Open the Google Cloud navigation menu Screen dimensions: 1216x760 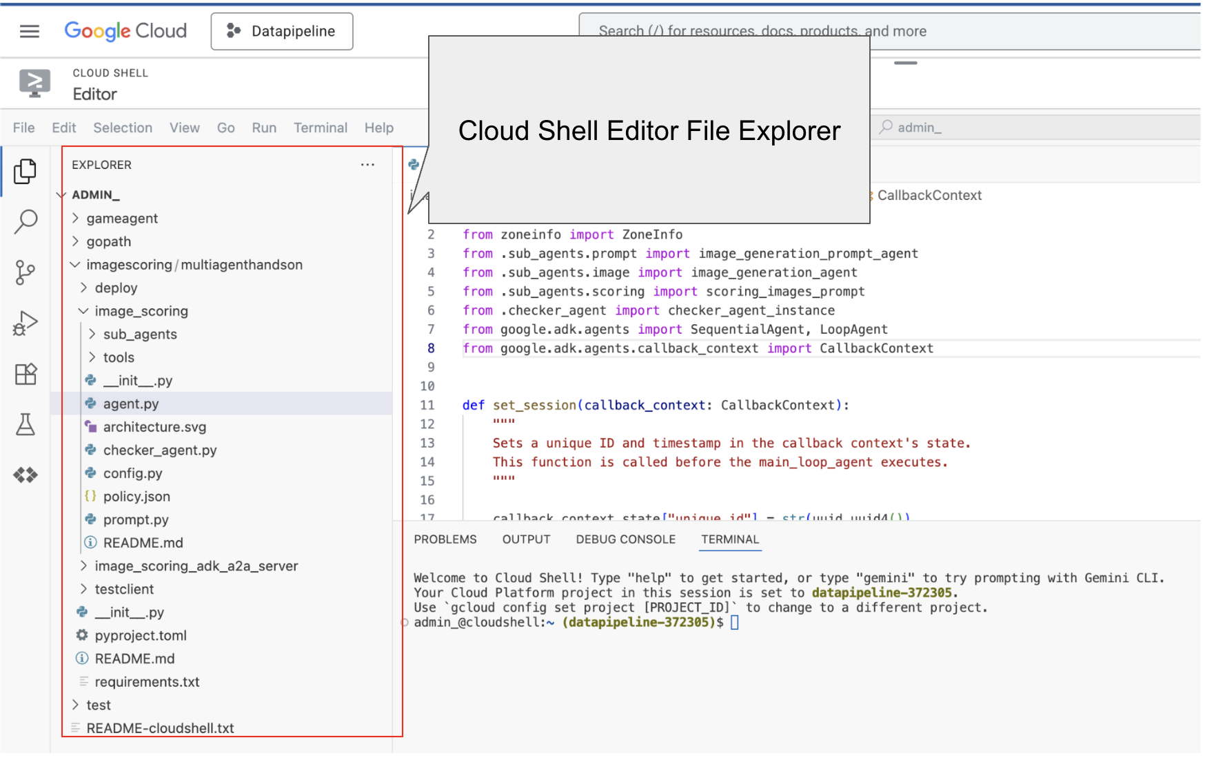tap(29, 30)
